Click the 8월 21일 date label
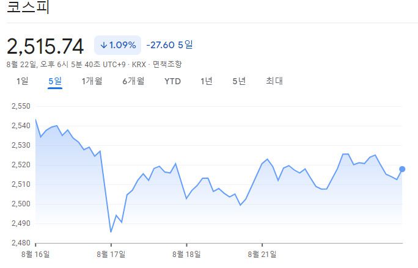The width and height of the screenshot is (418, 268). [262, 253]
